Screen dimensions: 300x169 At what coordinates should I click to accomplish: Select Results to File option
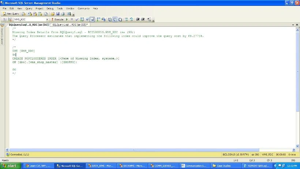(120, 19)
